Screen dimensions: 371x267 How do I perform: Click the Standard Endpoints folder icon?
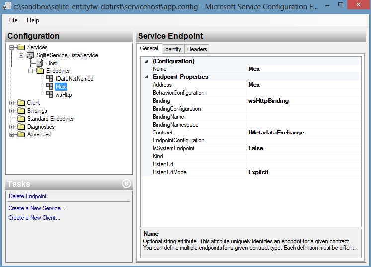coord(21,119)
